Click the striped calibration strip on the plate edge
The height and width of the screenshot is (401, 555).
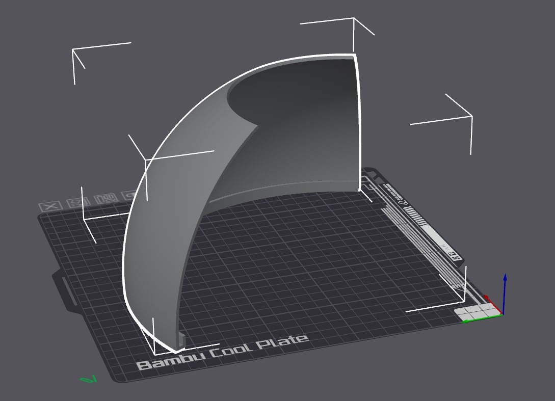coord(414,216)
